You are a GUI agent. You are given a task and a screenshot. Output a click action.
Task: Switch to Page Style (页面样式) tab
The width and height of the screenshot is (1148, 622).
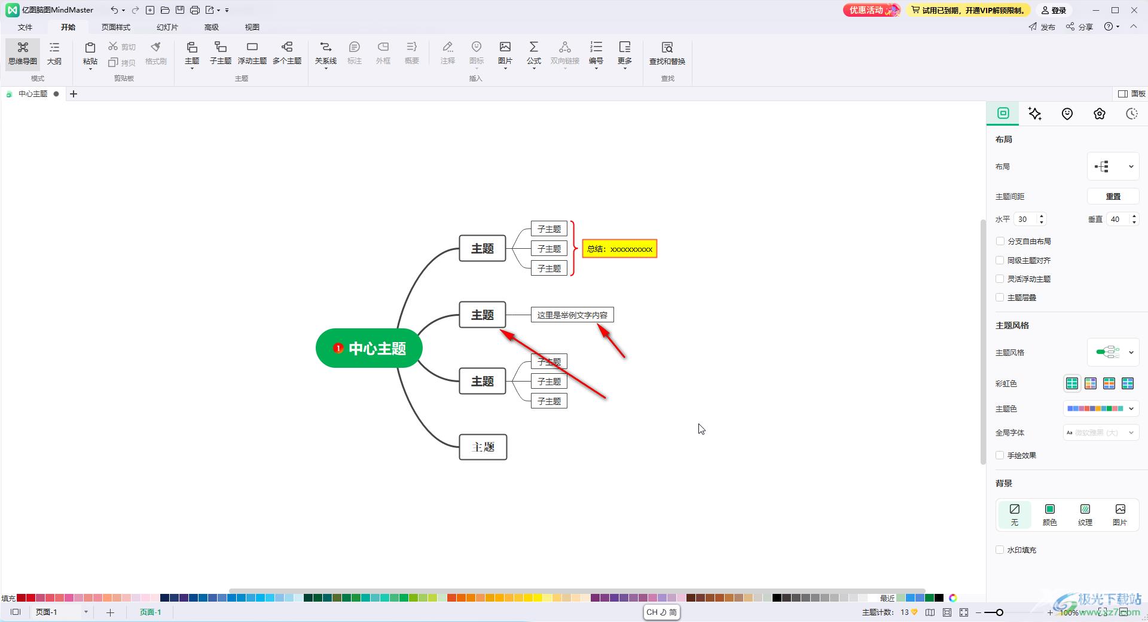tap(116, 27)
